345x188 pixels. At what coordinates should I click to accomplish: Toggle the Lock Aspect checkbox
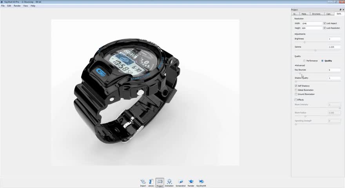click(x=325, y=23)
